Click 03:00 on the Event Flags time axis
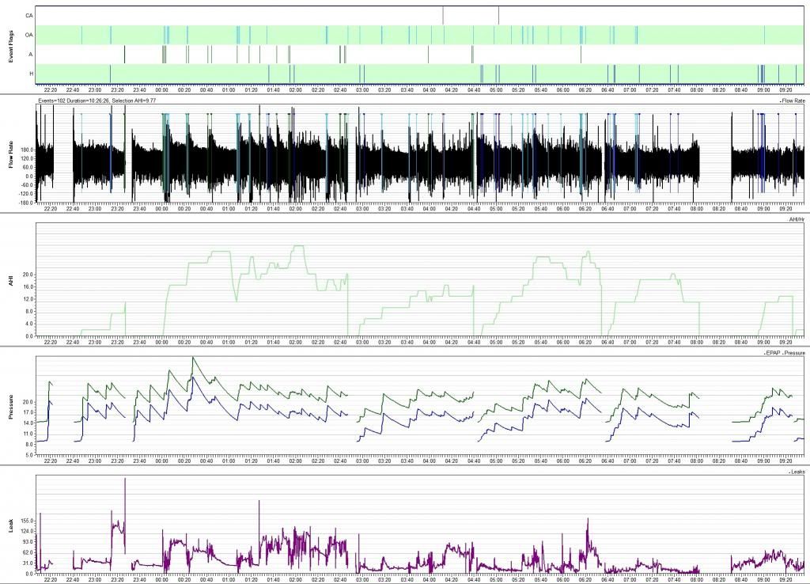The height and width of the screenshot is (584, 810). tap(362, 89)
